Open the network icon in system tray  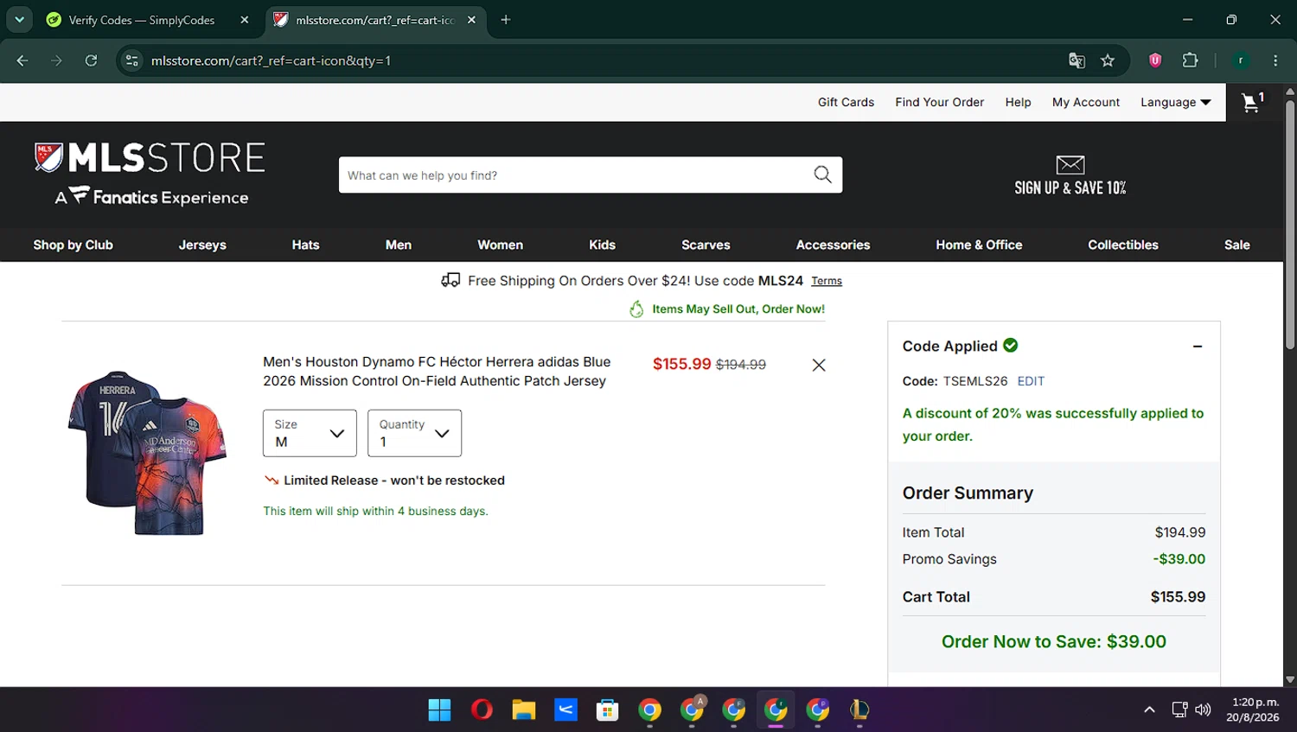tap(1179, 710)
